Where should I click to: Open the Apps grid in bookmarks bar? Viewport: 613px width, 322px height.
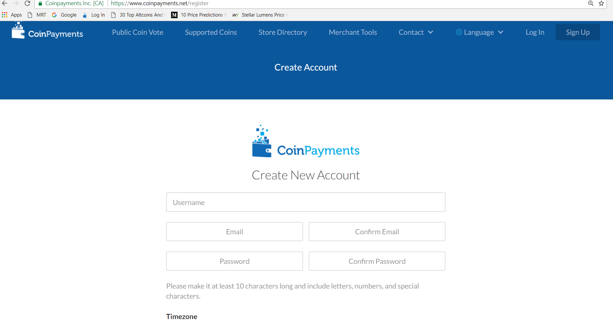coord(12,15)
